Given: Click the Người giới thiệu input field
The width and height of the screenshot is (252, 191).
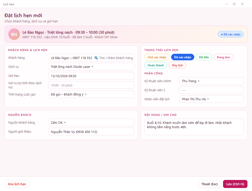Looking at the screenshot, I should click(91, 131).
